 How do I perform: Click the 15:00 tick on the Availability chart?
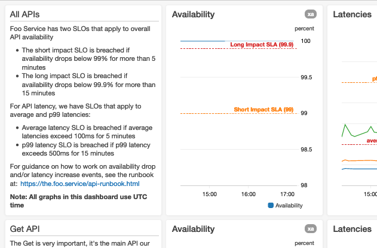coord(209,194)
